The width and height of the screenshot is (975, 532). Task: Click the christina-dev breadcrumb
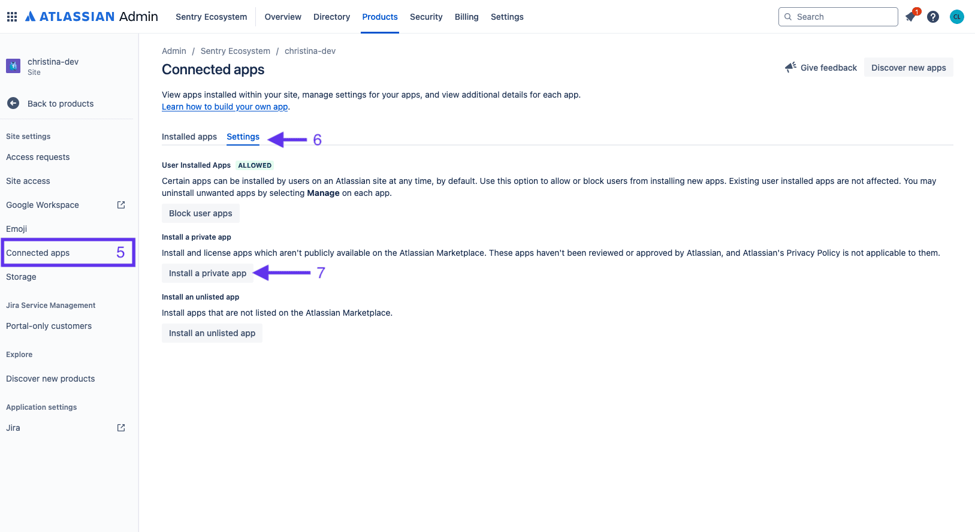310,51
